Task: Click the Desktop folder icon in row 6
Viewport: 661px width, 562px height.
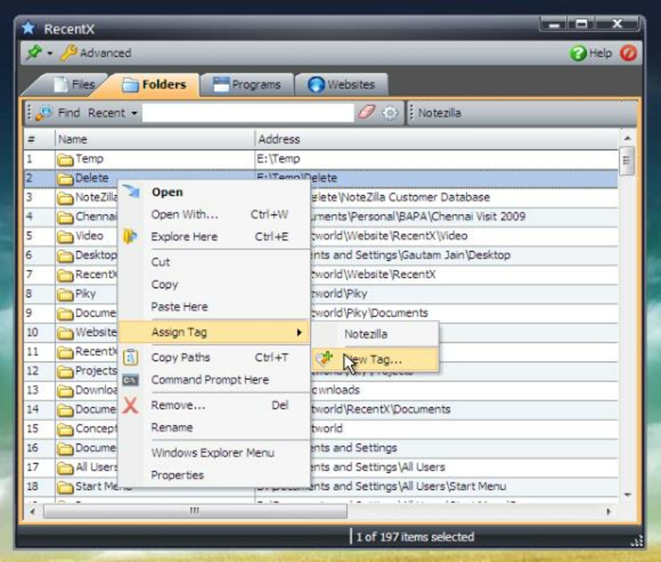Action: coord(65,256)
